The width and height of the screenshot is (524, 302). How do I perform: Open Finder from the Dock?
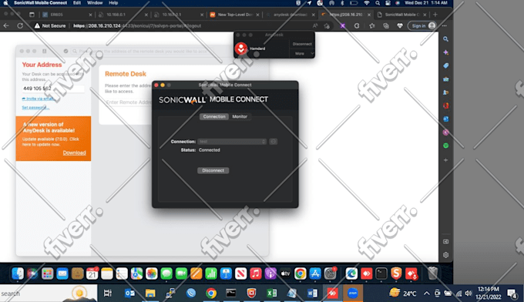(x=18, y=273)
